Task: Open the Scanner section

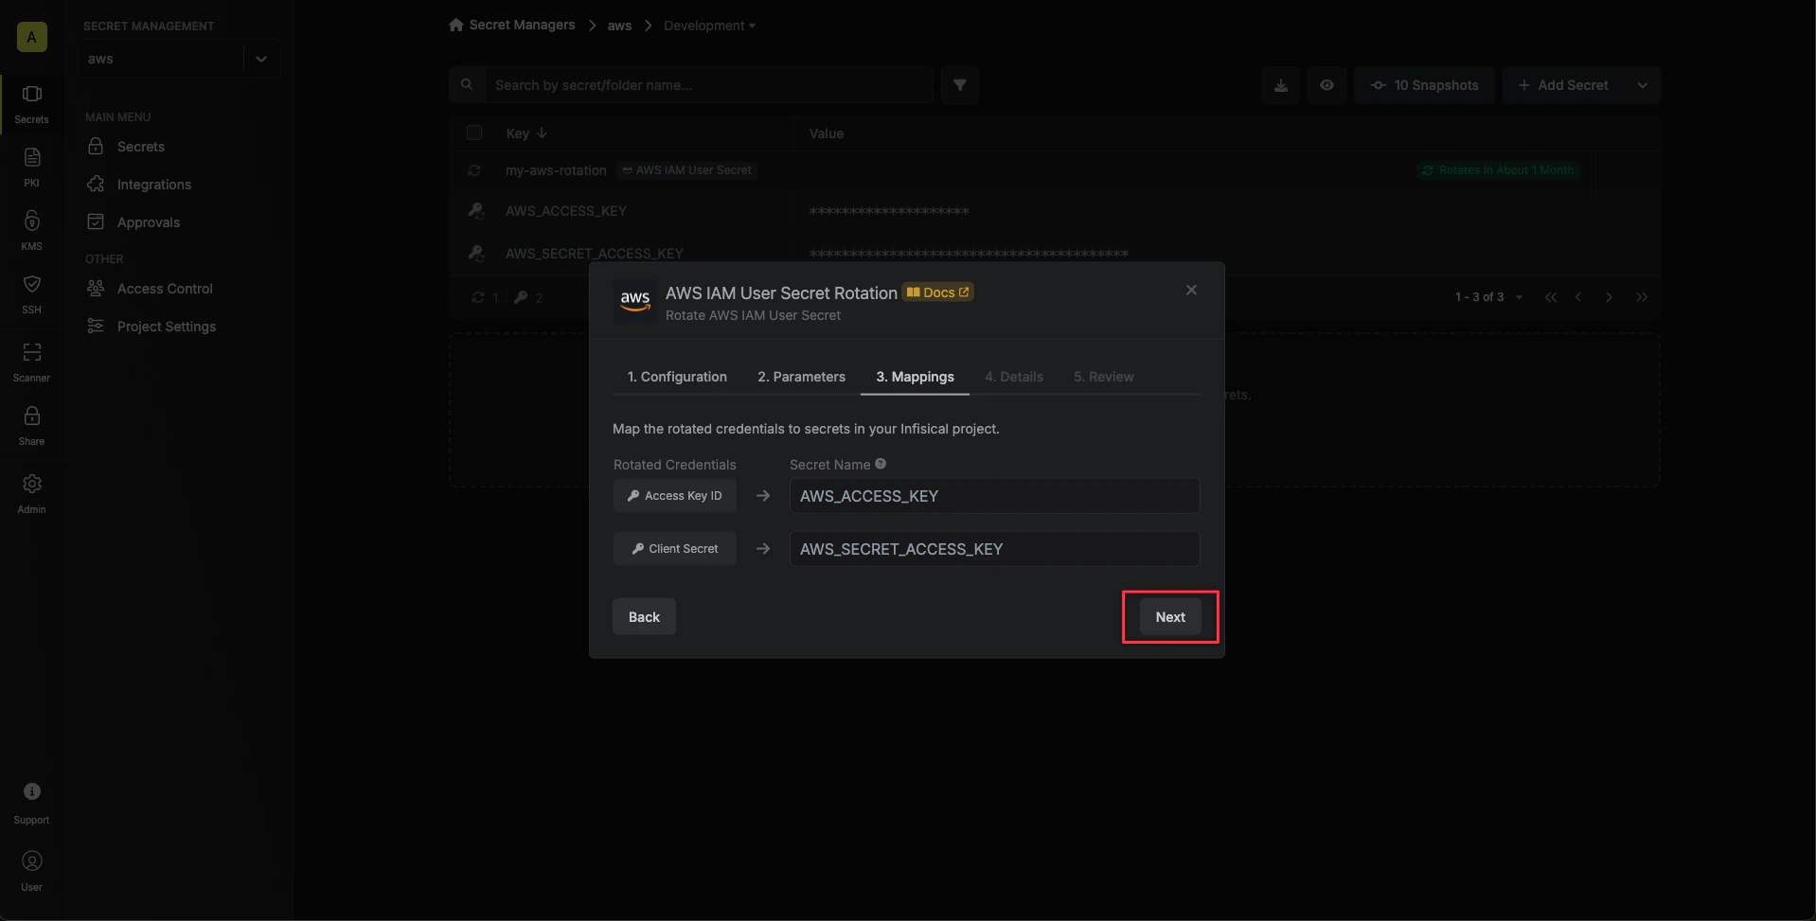Action: (31, 362)
